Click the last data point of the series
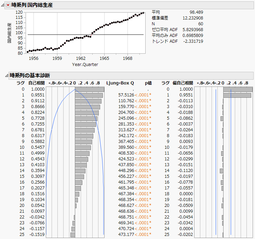The width and height of the screenshot is (255, 239). point(143,13)
